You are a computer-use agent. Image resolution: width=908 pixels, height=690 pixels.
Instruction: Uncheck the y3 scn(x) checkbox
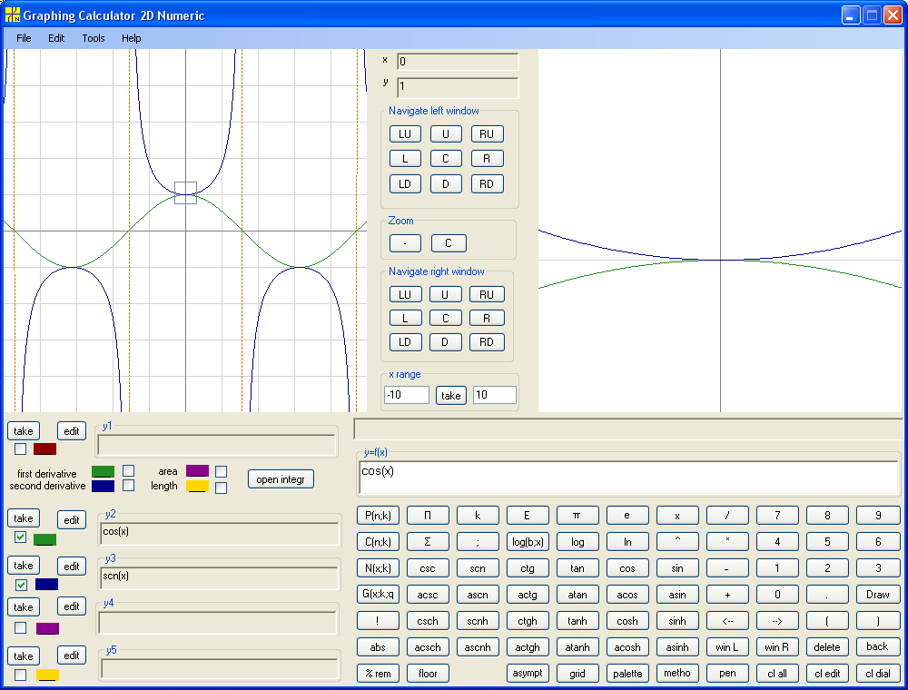click(x=22, y=585)
